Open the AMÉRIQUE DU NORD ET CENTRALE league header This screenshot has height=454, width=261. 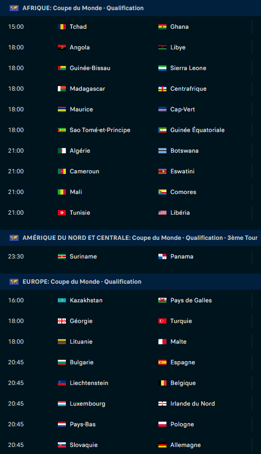(130, 238)
